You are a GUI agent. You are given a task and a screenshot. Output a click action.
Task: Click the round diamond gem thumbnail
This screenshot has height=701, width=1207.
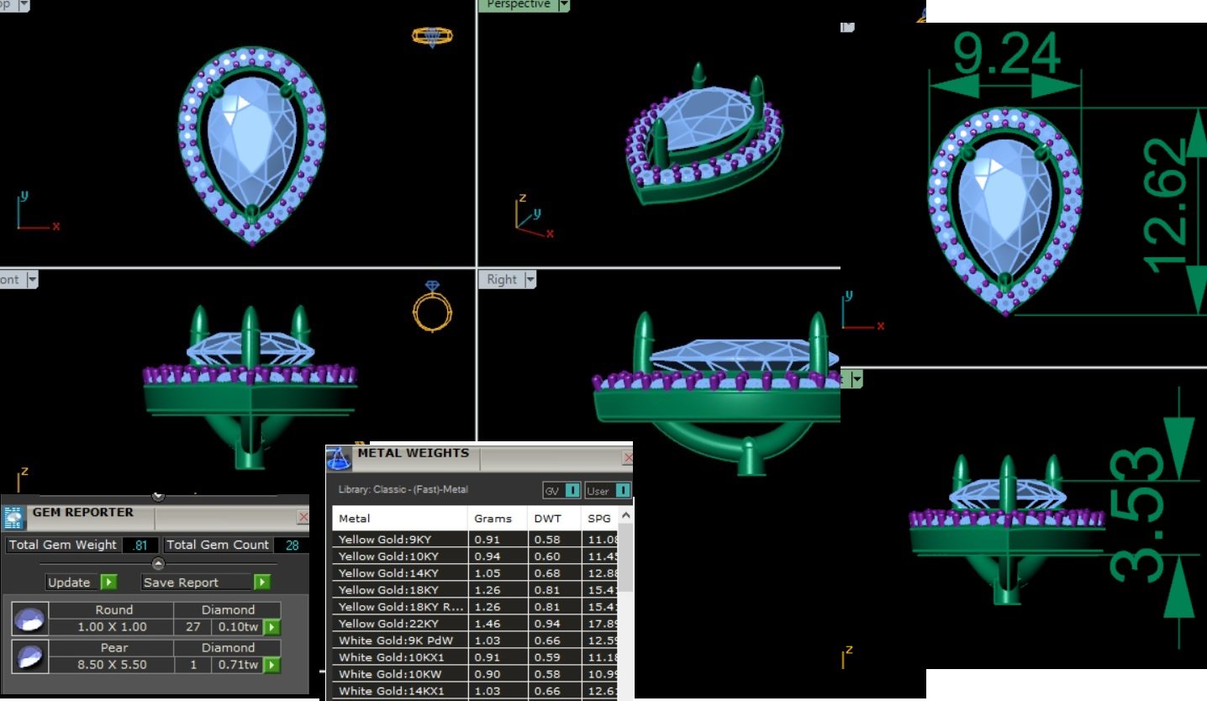(x=30, y=618)
